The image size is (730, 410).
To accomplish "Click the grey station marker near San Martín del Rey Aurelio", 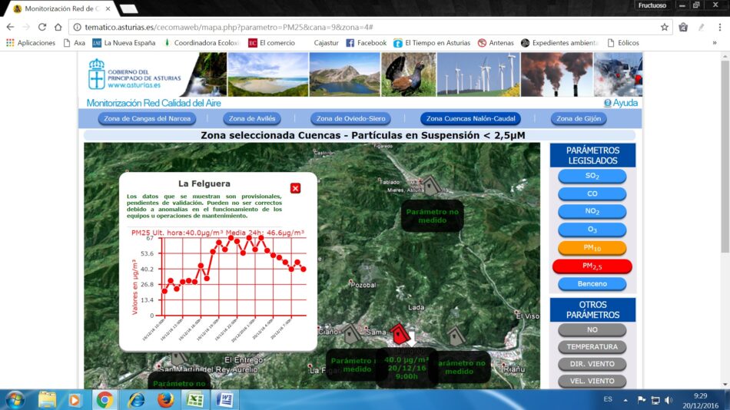I will [178, 358].
